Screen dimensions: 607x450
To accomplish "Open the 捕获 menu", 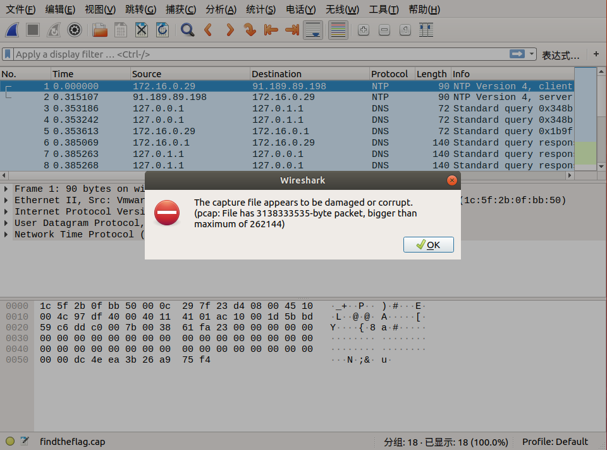I will tap(181, 9).
